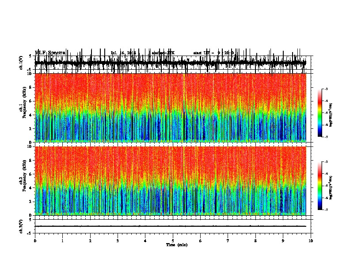Click time axis tick label '7'
Image resolution: width=350 pixels, height=270 pixels.
coord(228,241)
